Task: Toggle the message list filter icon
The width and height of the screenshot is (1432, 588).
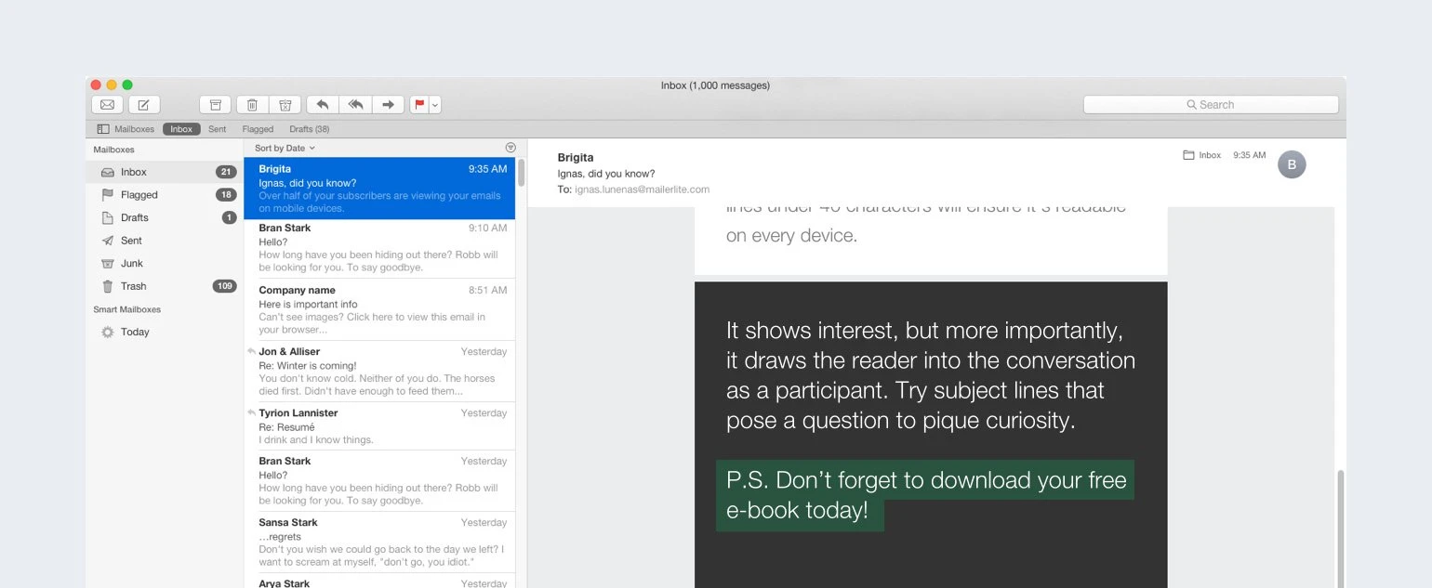Action: 510,148
